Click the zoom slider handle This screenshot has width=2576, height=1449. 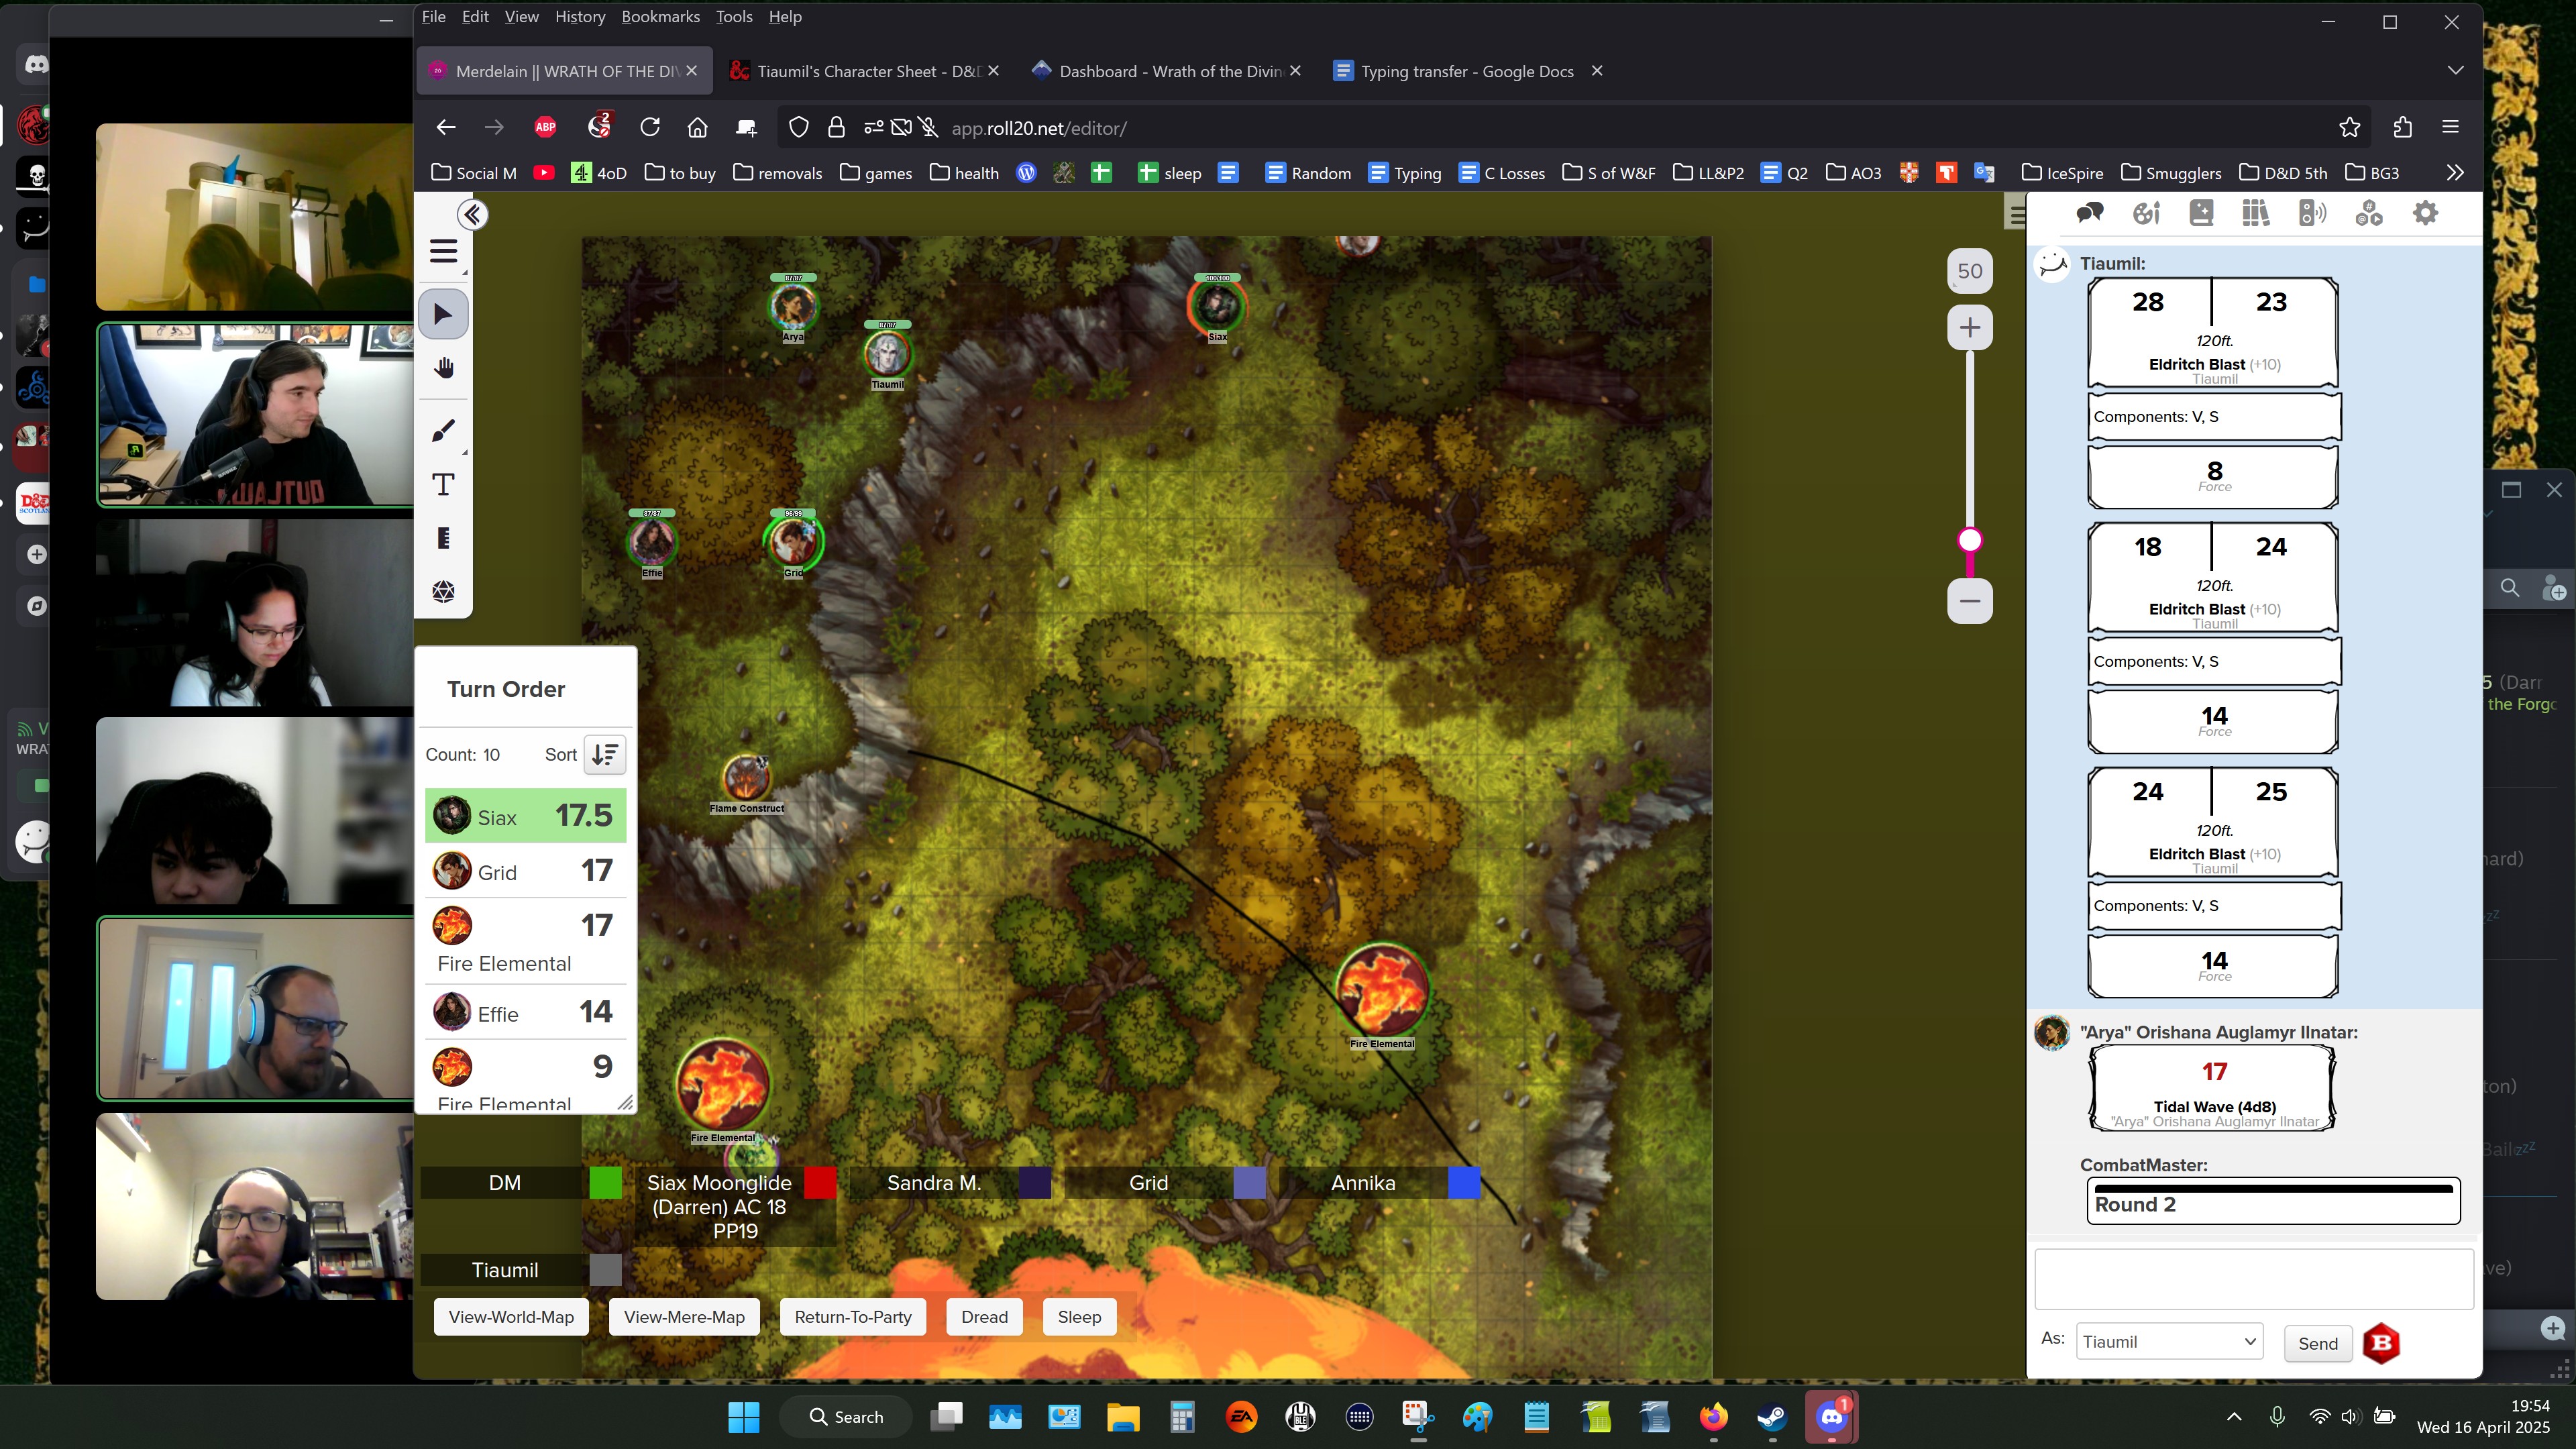click(1970, 541)
